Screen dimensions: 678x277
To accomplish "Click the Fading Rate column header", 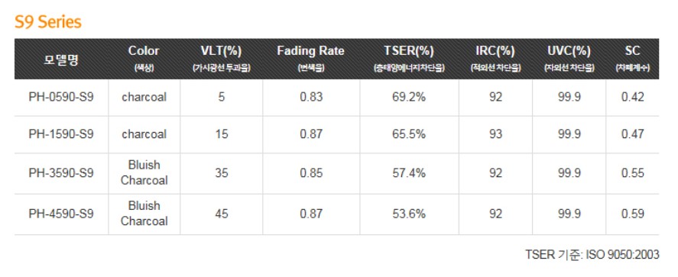I will pyautogui.click(x=311, y=58).
